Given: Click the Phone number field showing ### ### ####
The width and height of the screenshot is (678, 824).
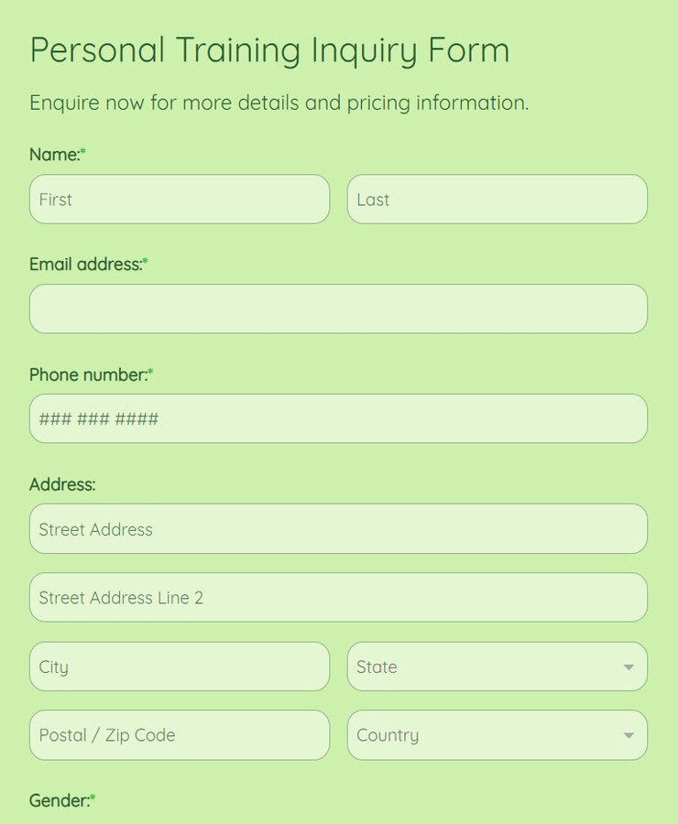Looking at the screenshot, I should [338, 418].
